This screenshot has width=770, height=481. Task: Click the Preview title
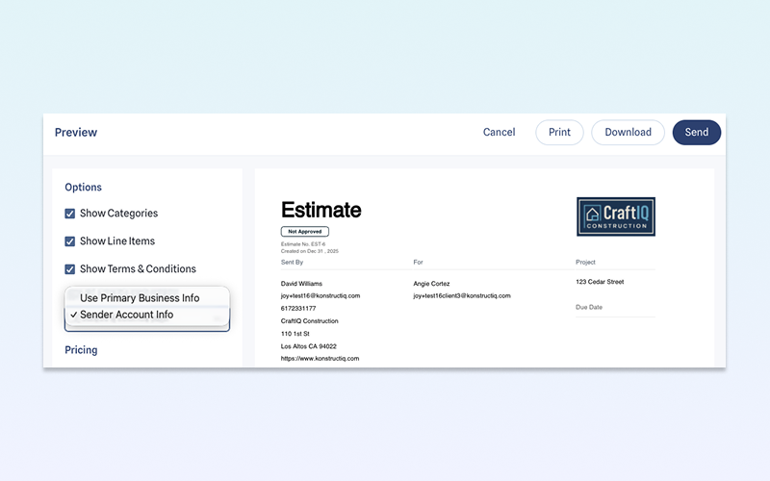coord(76,133)
